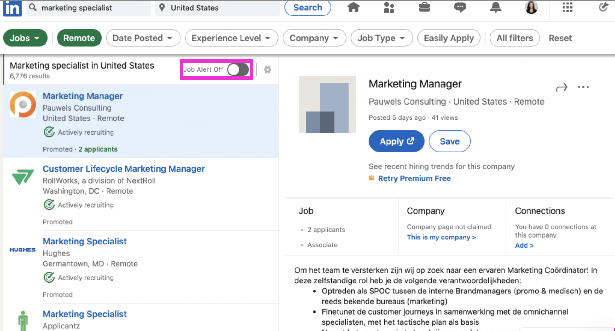Click the marketing specialist search field
615x331 pixels.
click(89, 8)
